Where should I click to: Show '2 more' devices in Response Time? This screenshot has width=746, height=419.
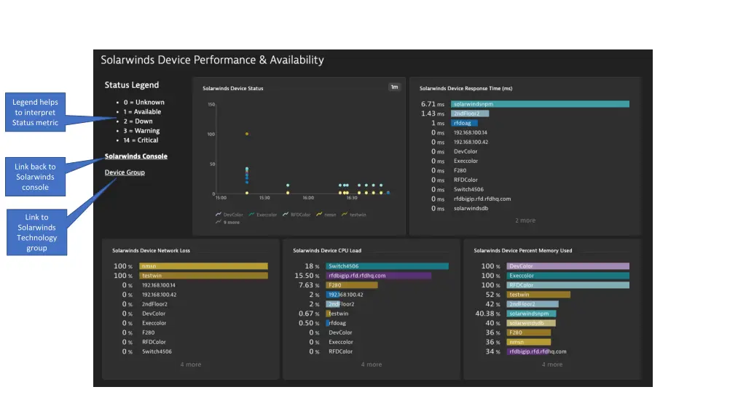coord(525,220)
